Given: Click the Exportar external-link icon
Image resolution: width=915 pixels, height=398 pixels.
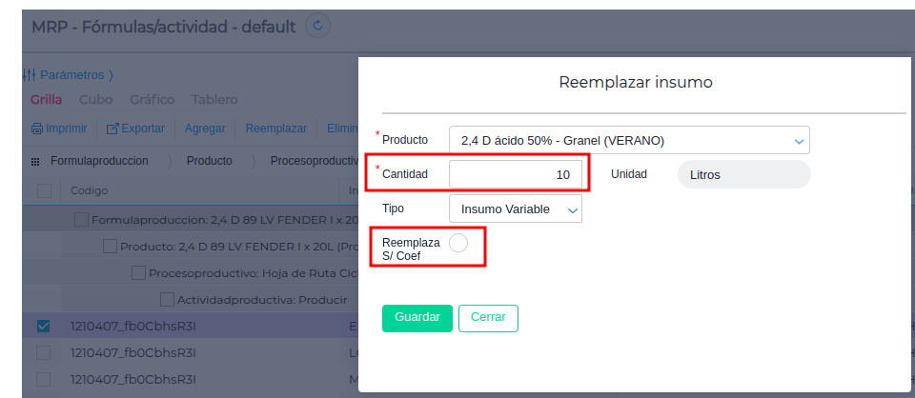Looking at the screenshot, I should coord(112,129).
